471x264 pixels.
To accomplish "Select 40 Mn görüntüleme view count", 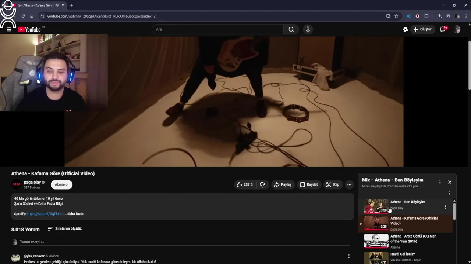I will [x=29, y=198].
